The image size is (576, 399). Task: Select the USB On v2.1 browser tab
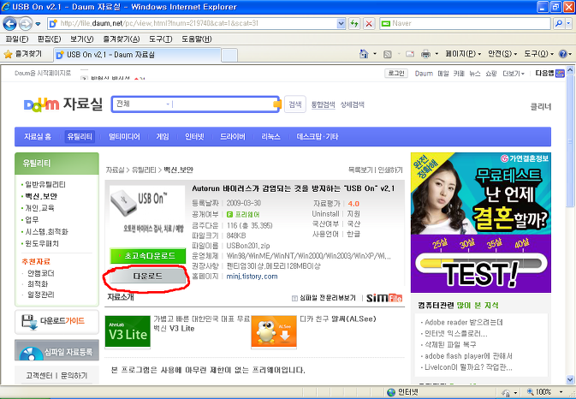[137, 55]
